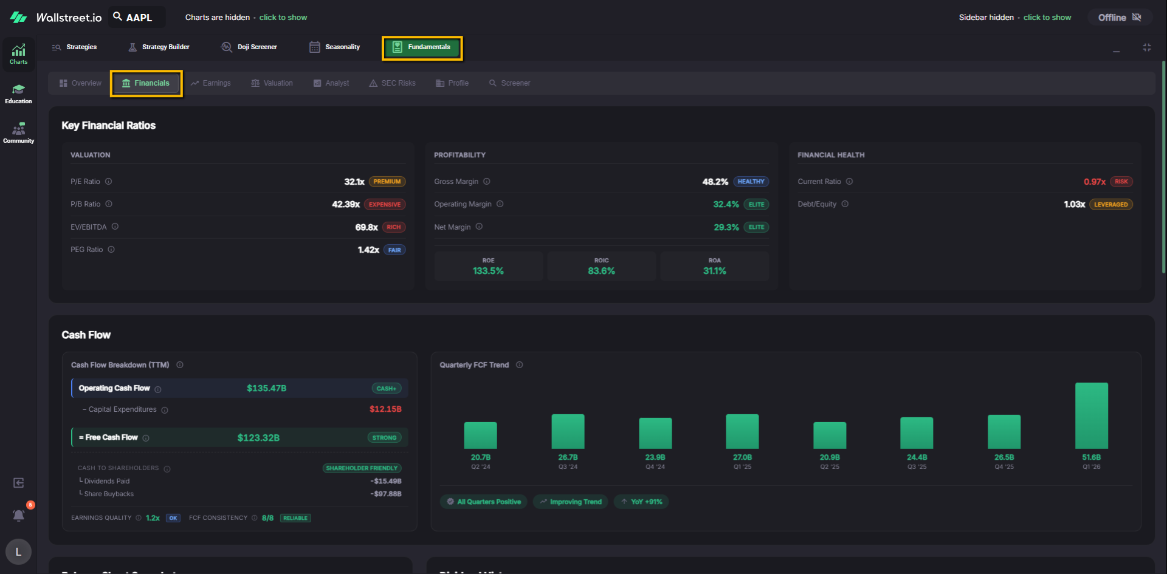Show the hidden sidebar via click to show
This screenshot has width=1167, height=574.
pyautogui.click(x=1047, y=18)
